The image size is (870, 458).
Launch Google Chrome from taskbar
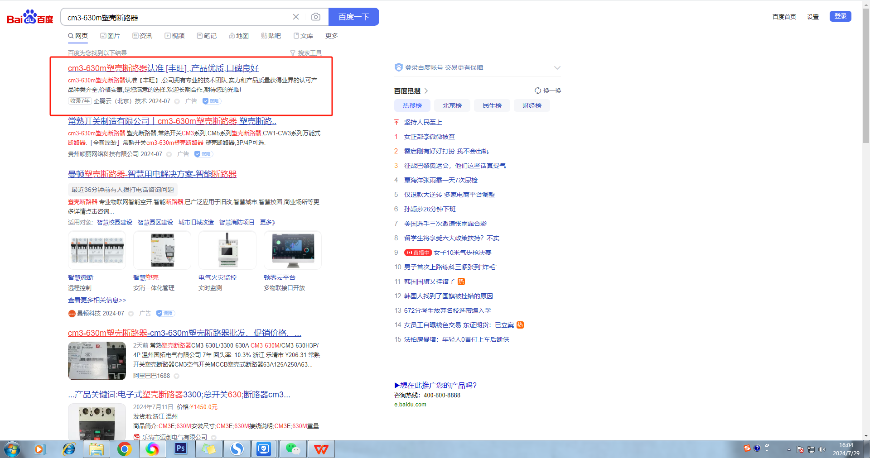point(124,448)
